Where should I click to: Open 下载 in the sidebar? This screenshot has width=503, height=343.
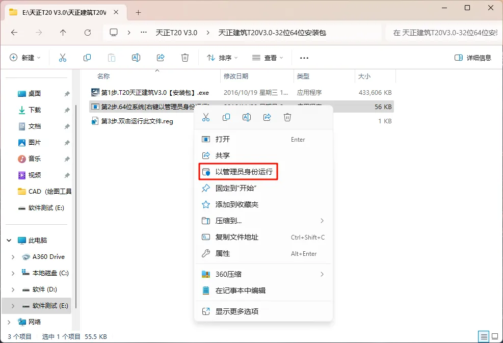pyautogui.click(x=34, y=110)
